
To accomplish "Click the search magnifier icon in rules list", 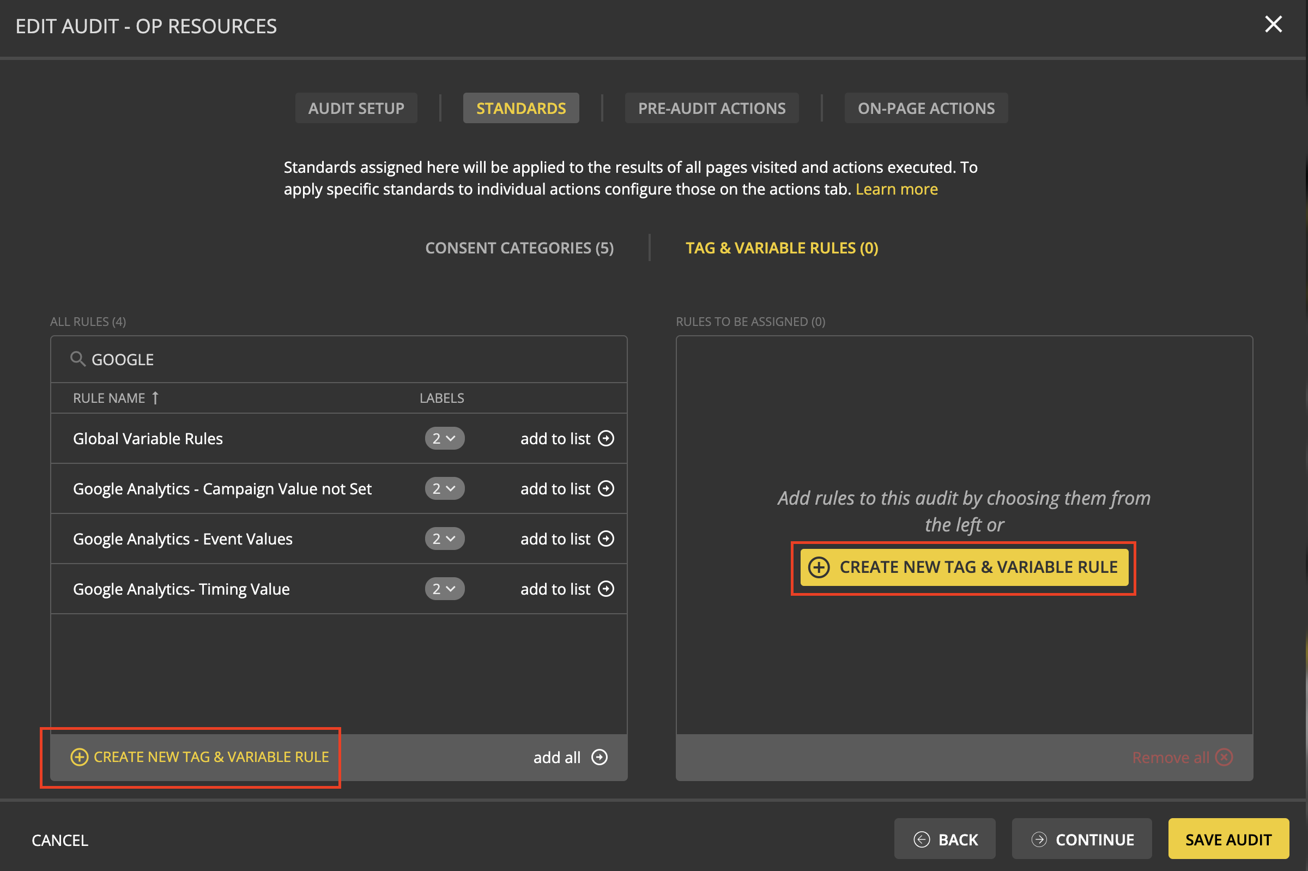I will click(x=78, y=359).
